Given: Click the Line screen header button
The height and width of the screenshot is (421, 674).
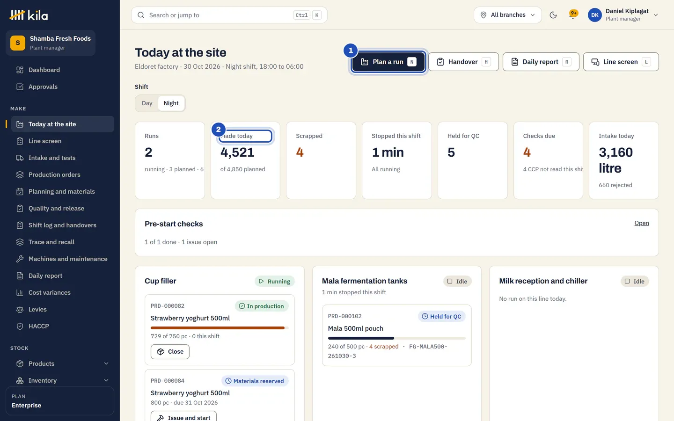Looking at the screenshot, I should tap(621, 62).
